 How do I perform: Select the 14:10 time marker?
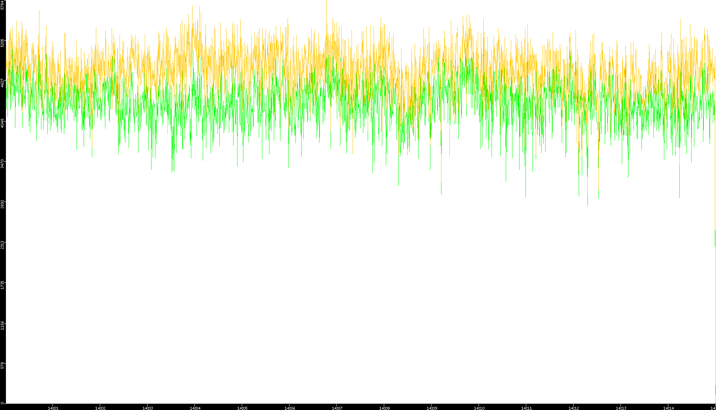pyautogui.click(x=479, y=408)
